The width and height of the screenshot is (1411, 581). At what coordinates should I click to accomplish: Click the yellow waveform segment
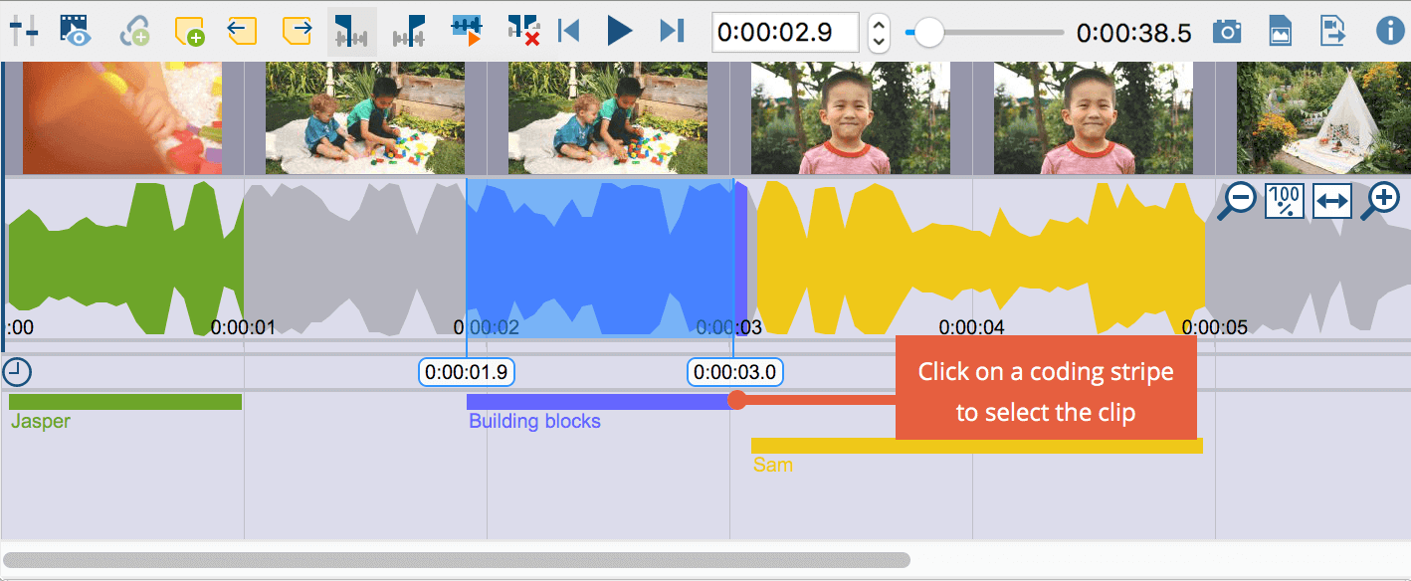click(980, 257)
